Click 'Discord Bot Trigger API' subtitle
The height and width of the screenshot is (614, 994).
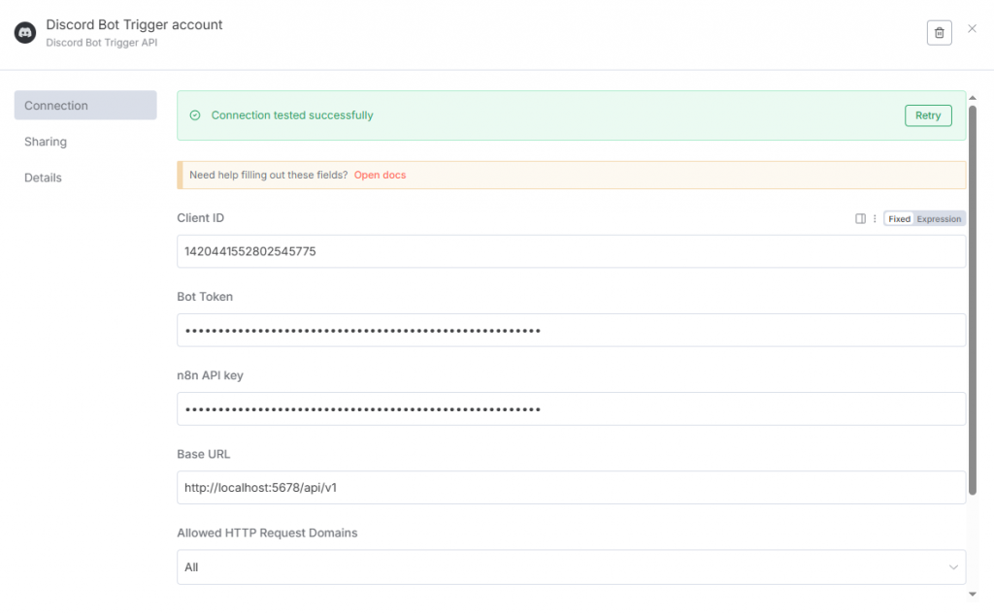tap(101, 43)
